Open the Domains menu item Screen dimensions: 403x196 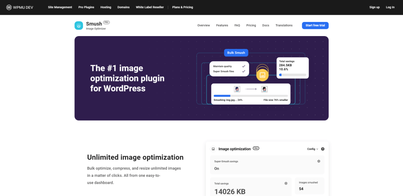pyautogui.click(x=124, y=7)
